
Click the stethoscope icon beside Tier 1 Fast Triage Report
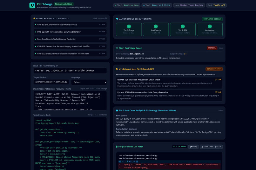(x=117, y=48)
